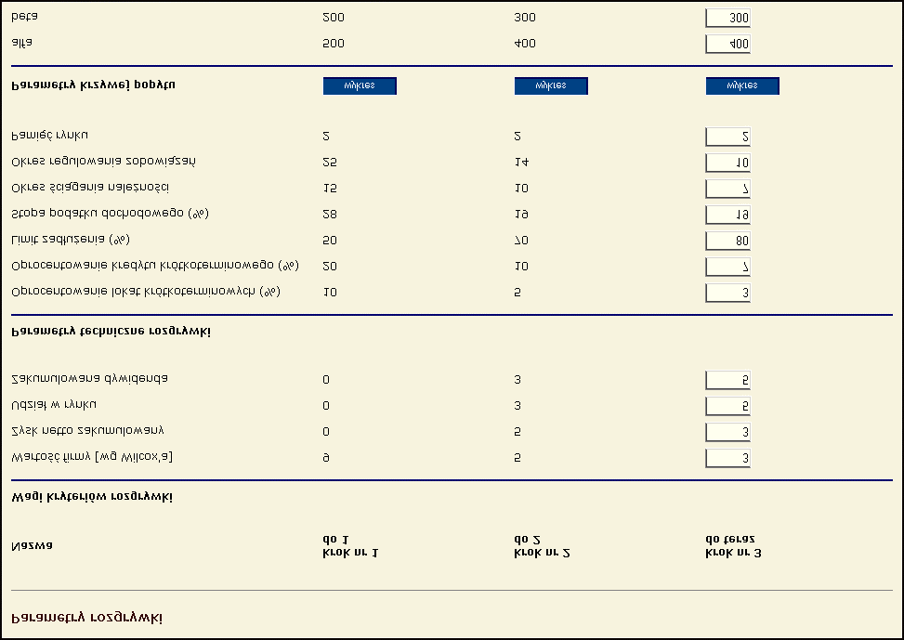Edit the Okres ściągania należności input field
The image size is (904, 640).
coord(727,189)
